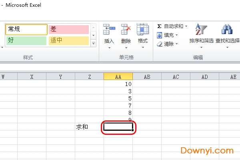Expand the cell styles gallery (More)
The width and height of the screenshot is (240, 160).
click(x=93, y=44)
